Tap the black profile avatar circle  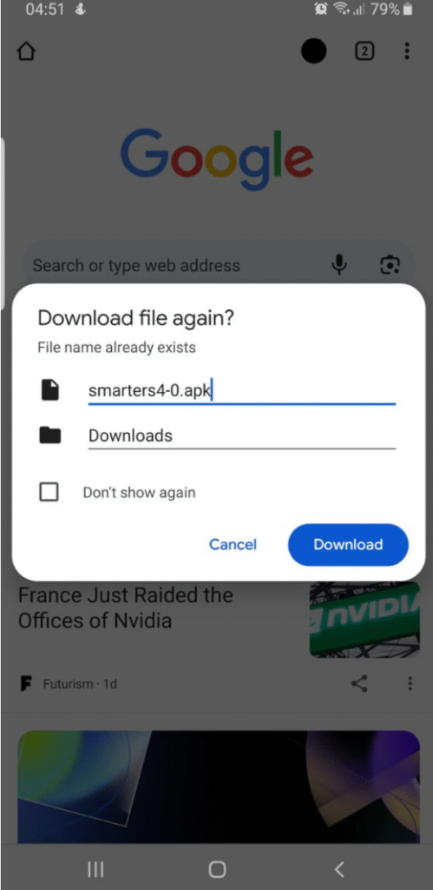pos(313,51)
